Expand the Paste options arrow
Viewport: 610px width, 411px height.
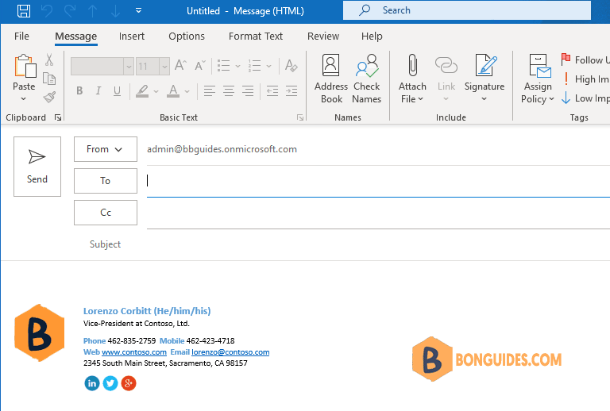tap(24, 98)
